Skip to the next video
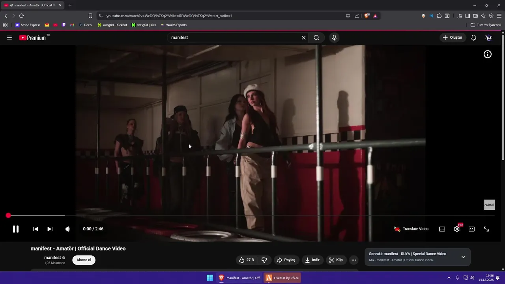505x284 pixels. [x=50, y=229]
